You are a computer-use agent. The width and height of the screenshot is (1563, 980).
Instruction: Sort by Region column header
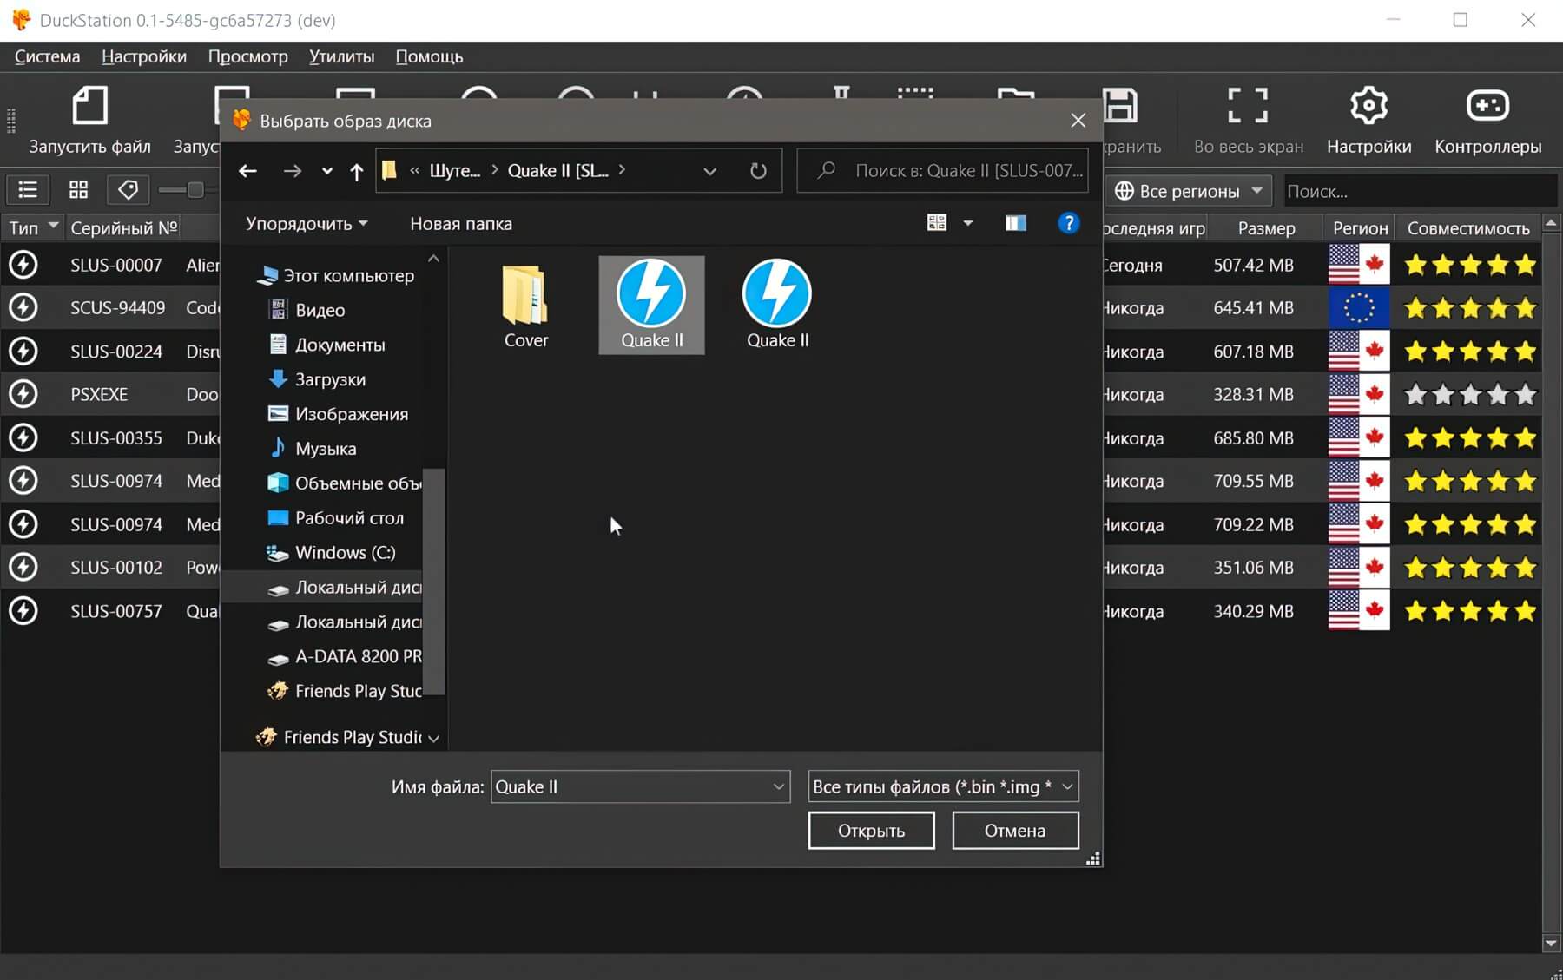(x=1360, y=228)
